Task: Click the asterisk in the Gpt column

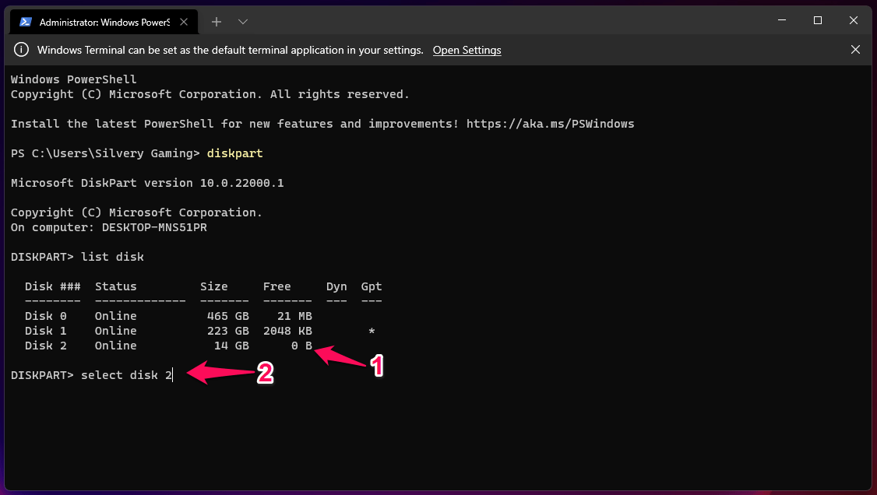Action: click(x=372, y=331)
